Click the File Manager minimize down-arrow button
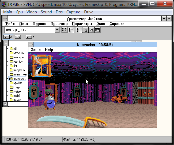This screenshot has height=145, width=174. [164, 19]
